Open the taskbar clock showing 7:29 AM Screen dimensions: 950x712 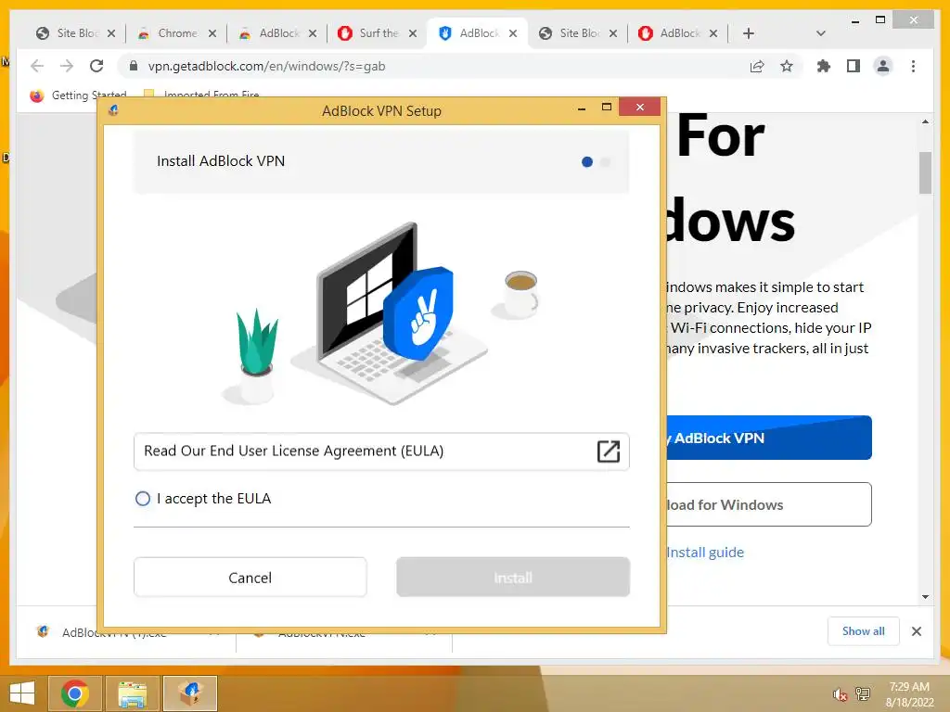(x=909, y=694)
